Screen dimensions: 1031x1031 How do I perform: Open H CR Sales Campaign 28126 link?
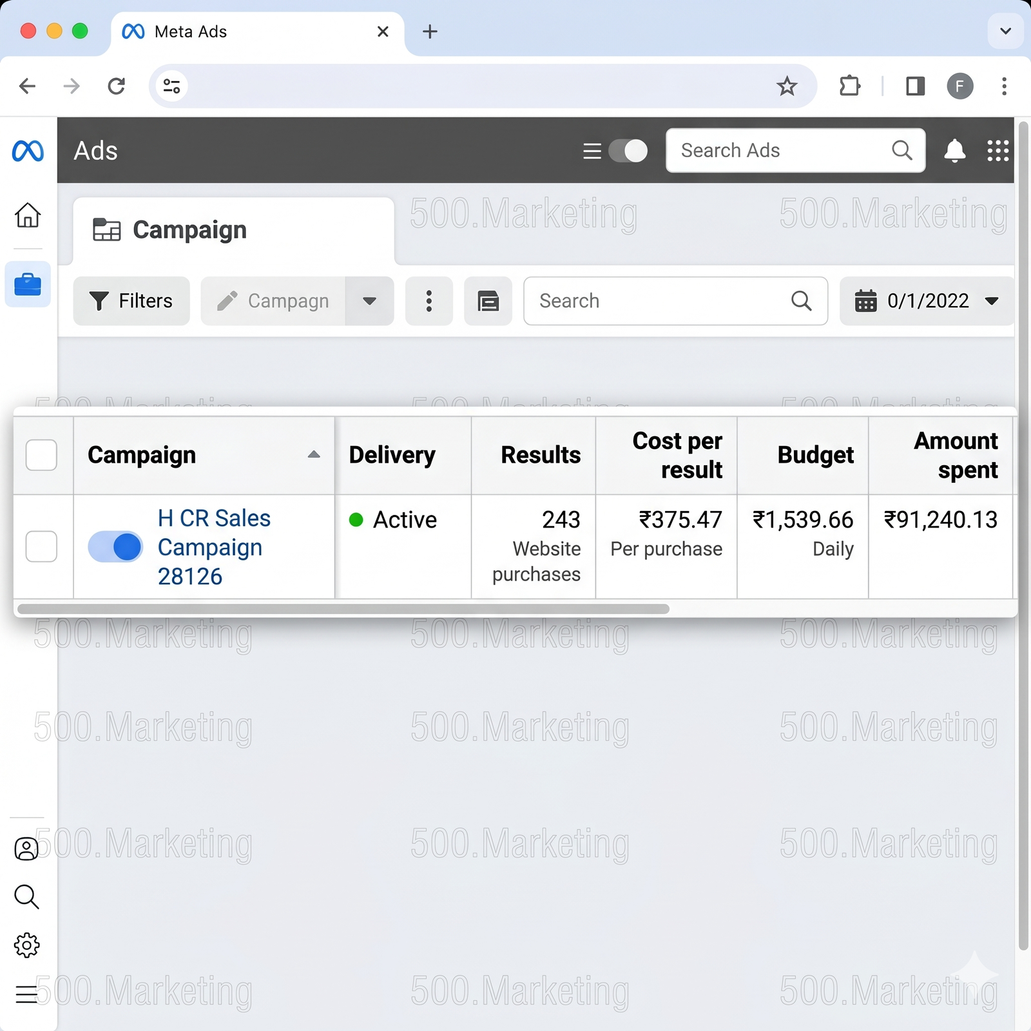214,547
